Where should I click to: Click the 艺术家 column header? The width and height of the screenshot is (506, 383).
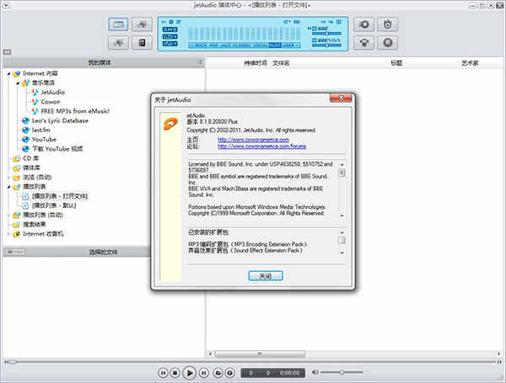pyautogui.click(x=470, y=63)
